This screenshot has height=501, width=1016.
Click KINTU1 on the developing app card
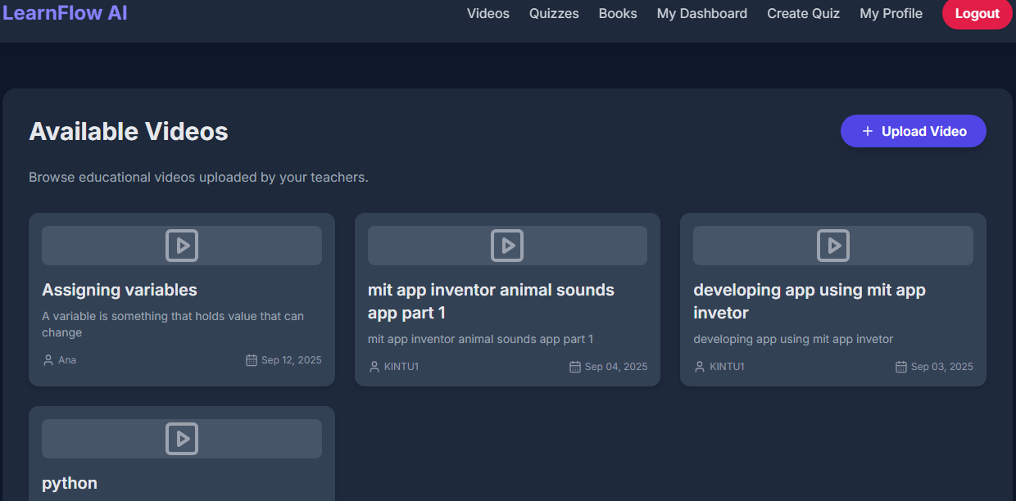(x=727, y=367)
